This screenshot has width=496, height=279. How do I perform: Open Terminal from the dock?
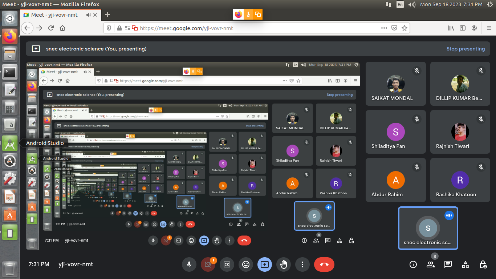[x=10, y=72]
